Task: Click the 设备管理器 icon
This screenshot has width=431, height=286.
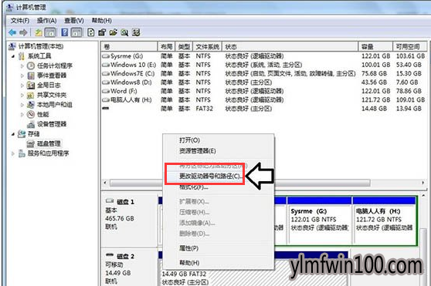Action: point(31,124)
